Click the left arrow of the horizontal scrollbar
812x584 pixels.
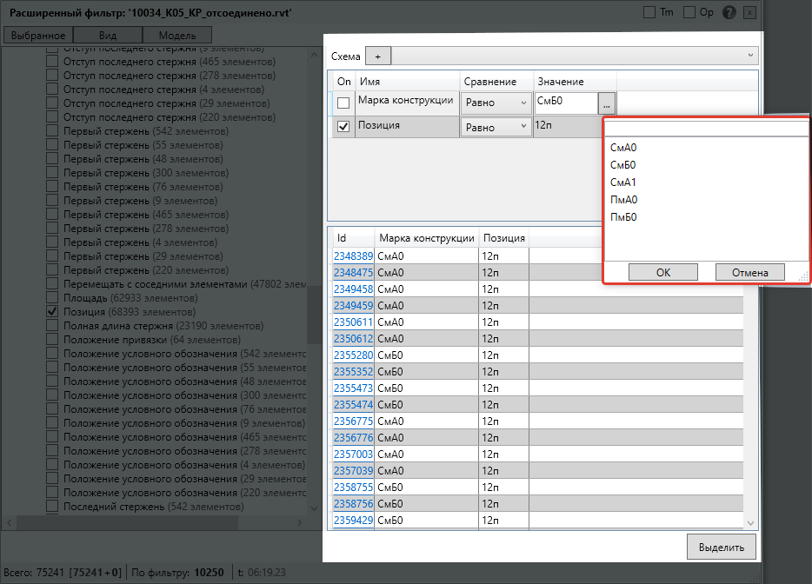(9, 523)
